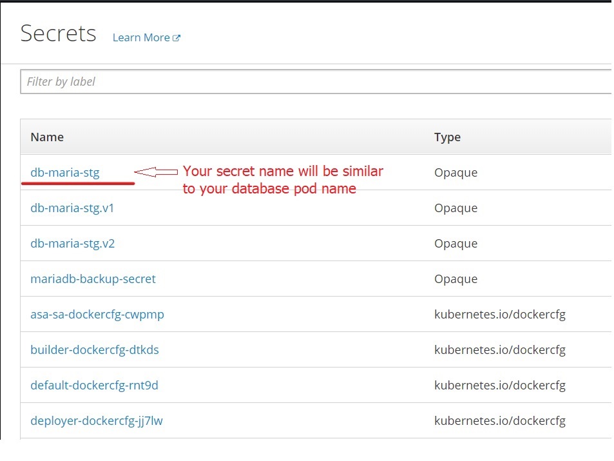The height and width of the screenshot is (461, 614).
Task: Click the dockercfg type of deployer-dockercfg-jj7lw
Action: (499, 421)
